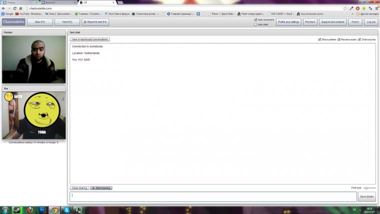Click the Profile and settings button
Image resolution: width=380 pixels, height=214 pixels.
tap(288, 22)
